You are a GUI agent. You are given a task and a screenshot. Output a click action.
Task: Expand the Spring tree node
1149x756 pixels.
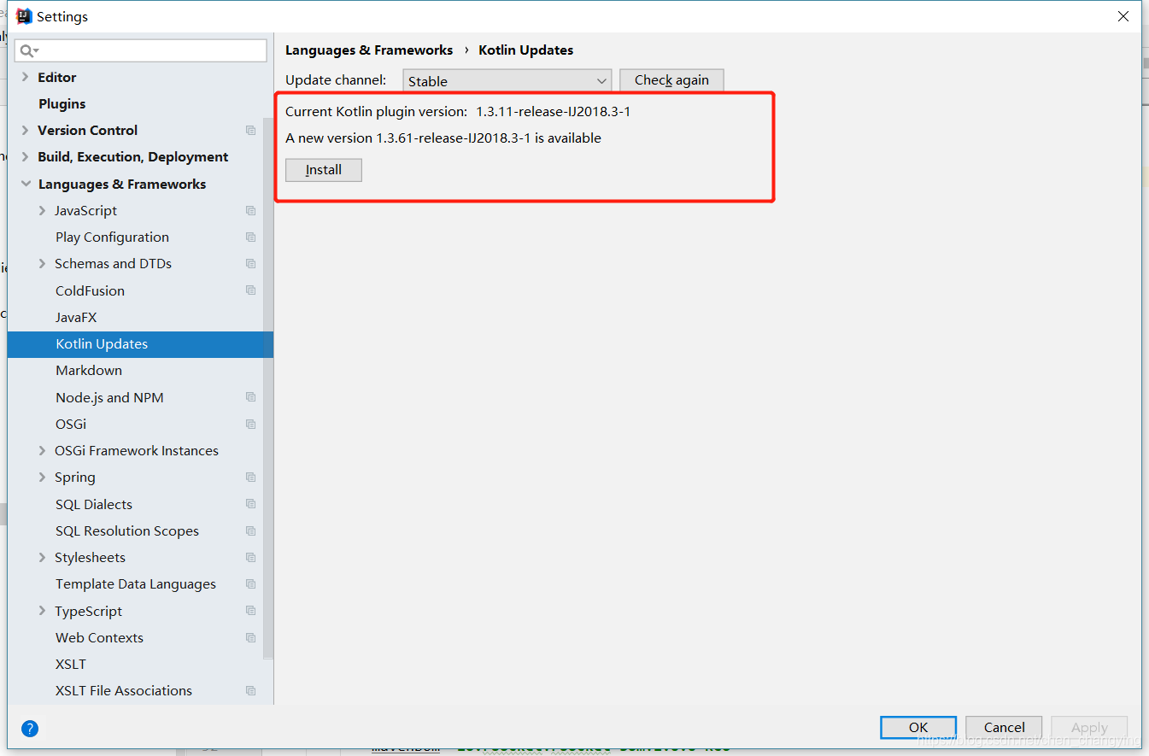point(43,478)
